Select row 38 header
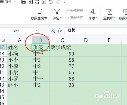The height and width of the screenshot is (105, 127). coord(3,54)
